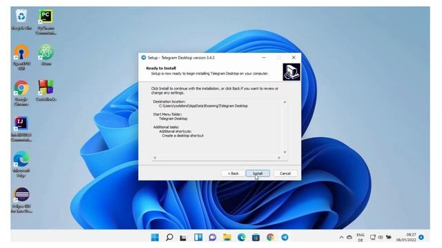The height and width of the screenshot is (248, 442).
Task: Click the 'Destination location:' label
Action: 169,101
